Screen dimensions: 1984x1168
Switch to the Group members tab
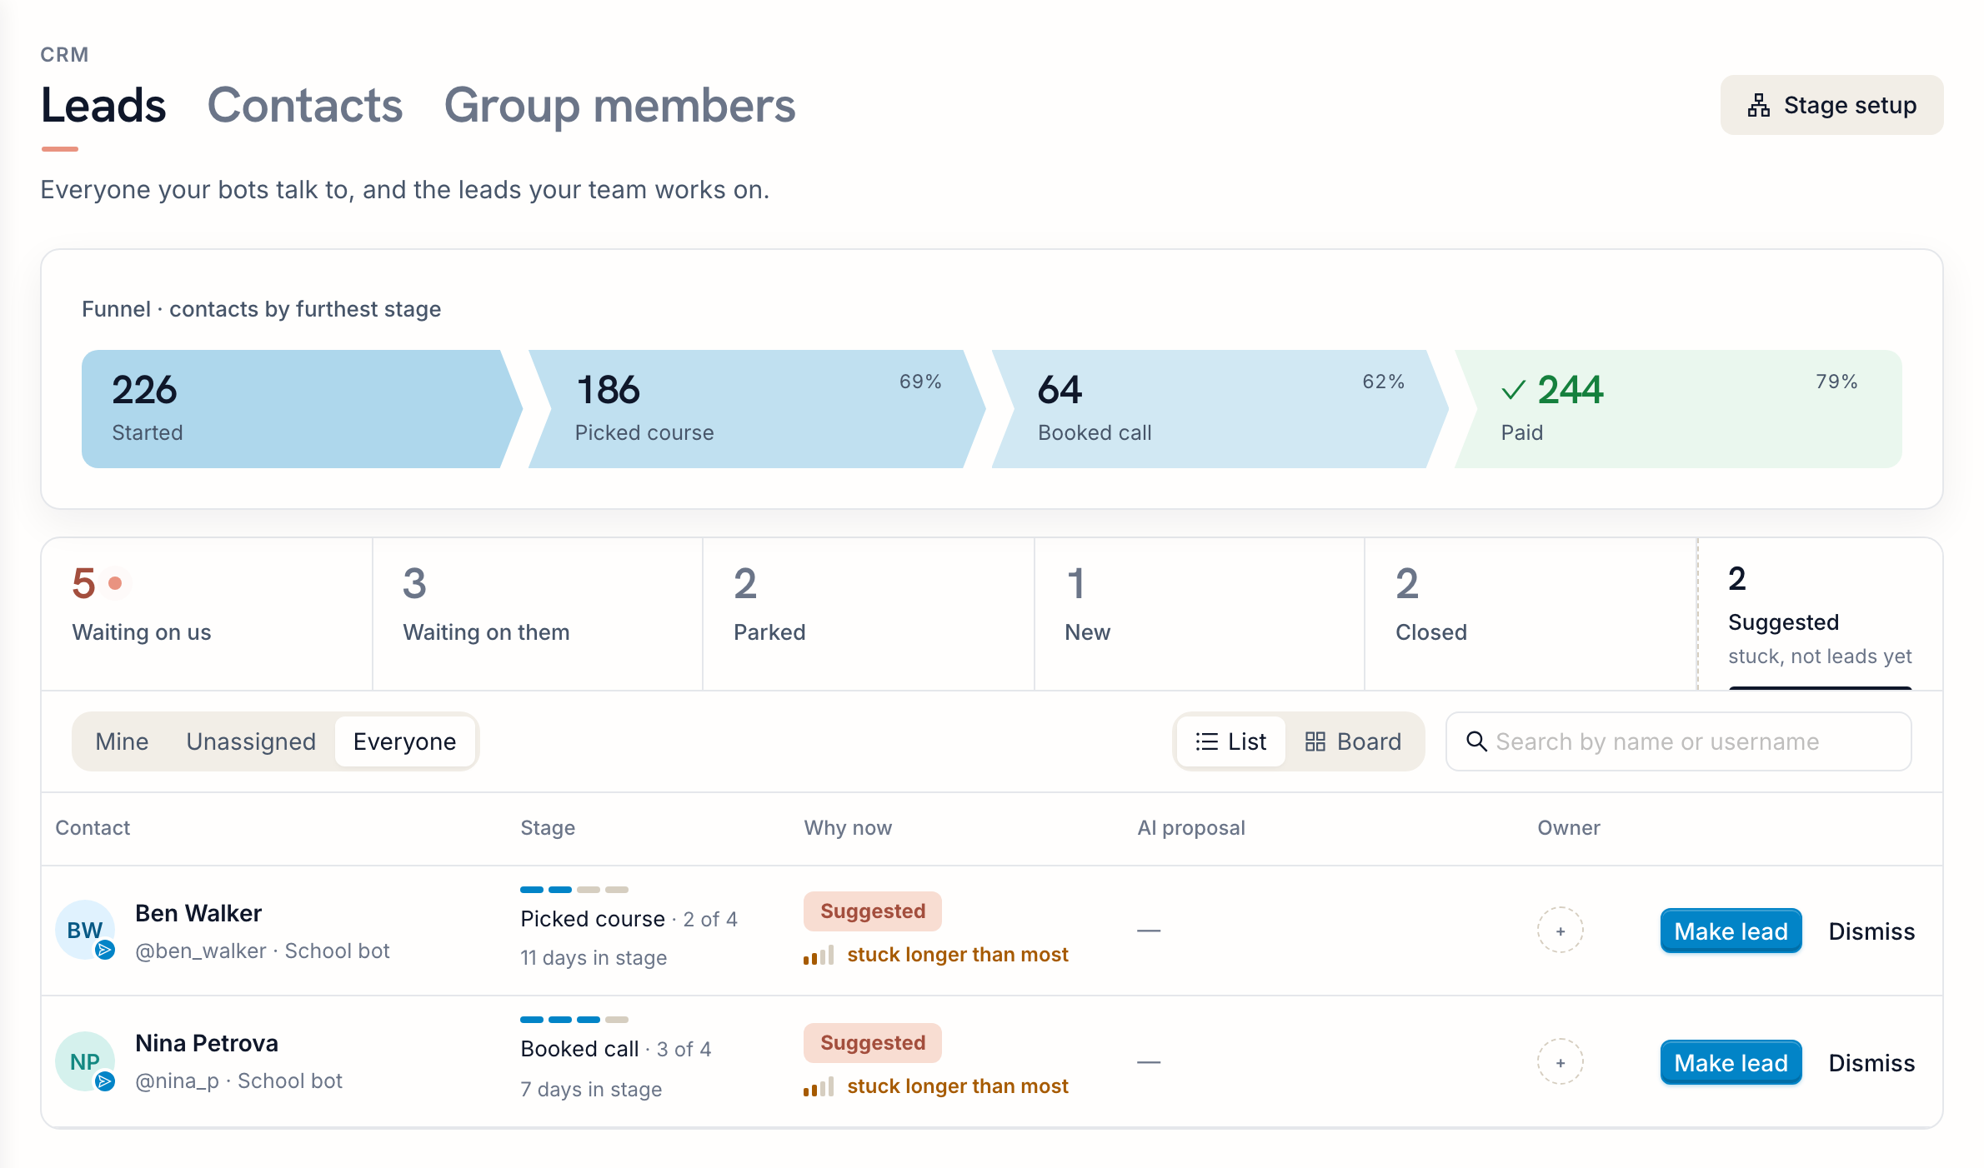[619, 106]
